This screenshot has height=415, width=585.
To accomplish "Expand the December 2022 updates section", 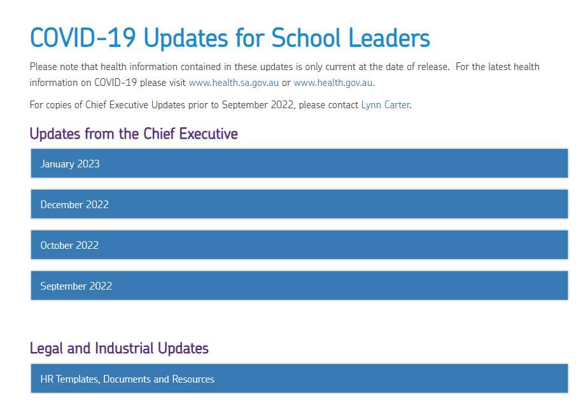I will coord(299,204).
